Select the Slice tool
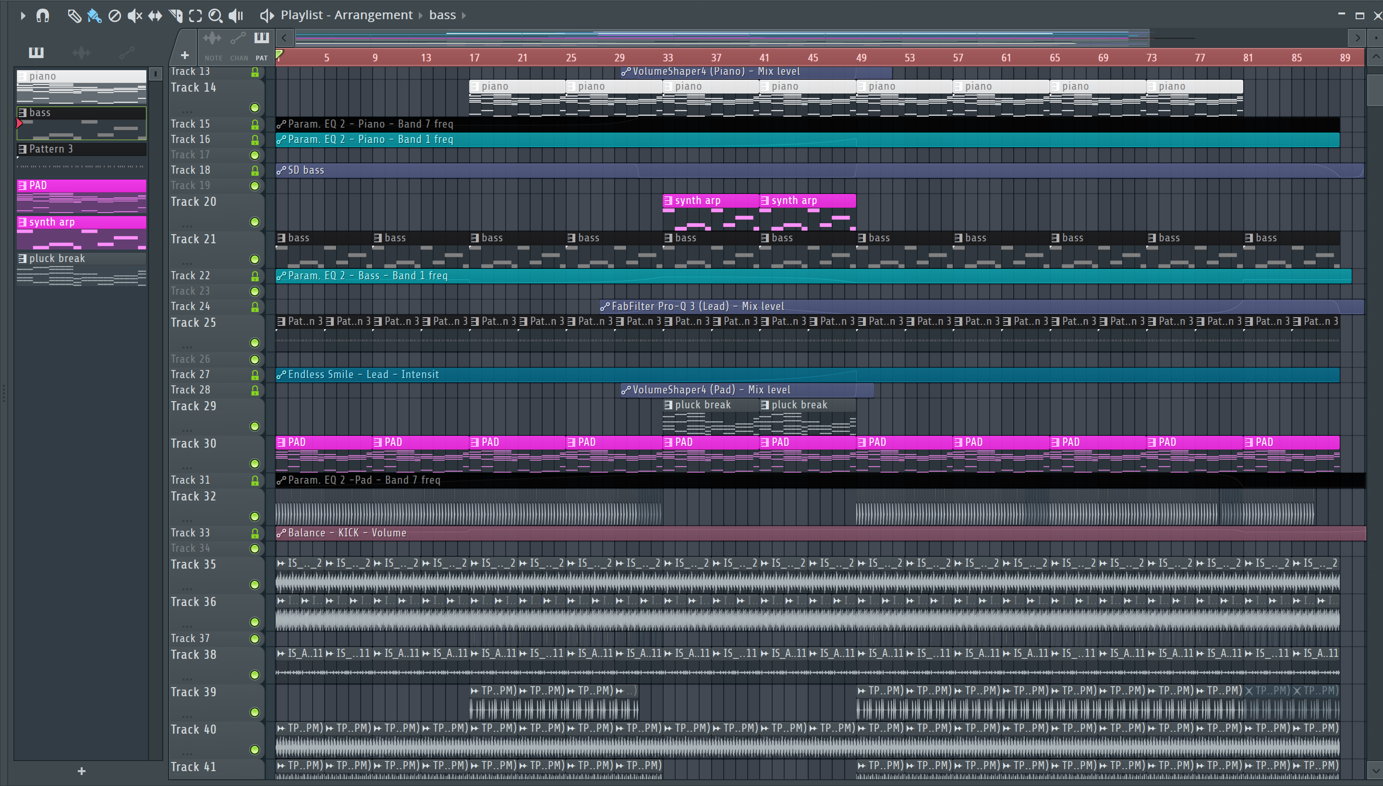Viewport: 1383px width, 786px height. point(176,16)
